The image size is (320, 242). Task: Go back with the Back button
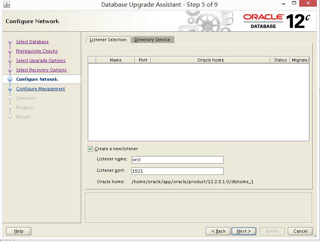pos(218,231)
